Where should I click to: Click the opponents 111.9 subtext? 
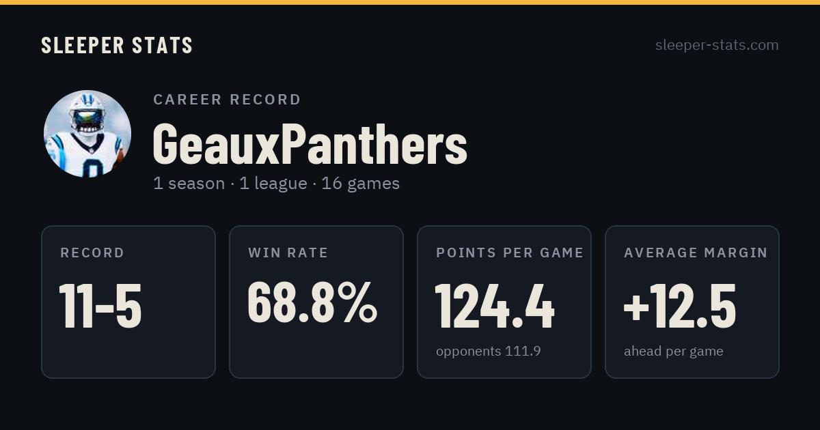(489, 352)
